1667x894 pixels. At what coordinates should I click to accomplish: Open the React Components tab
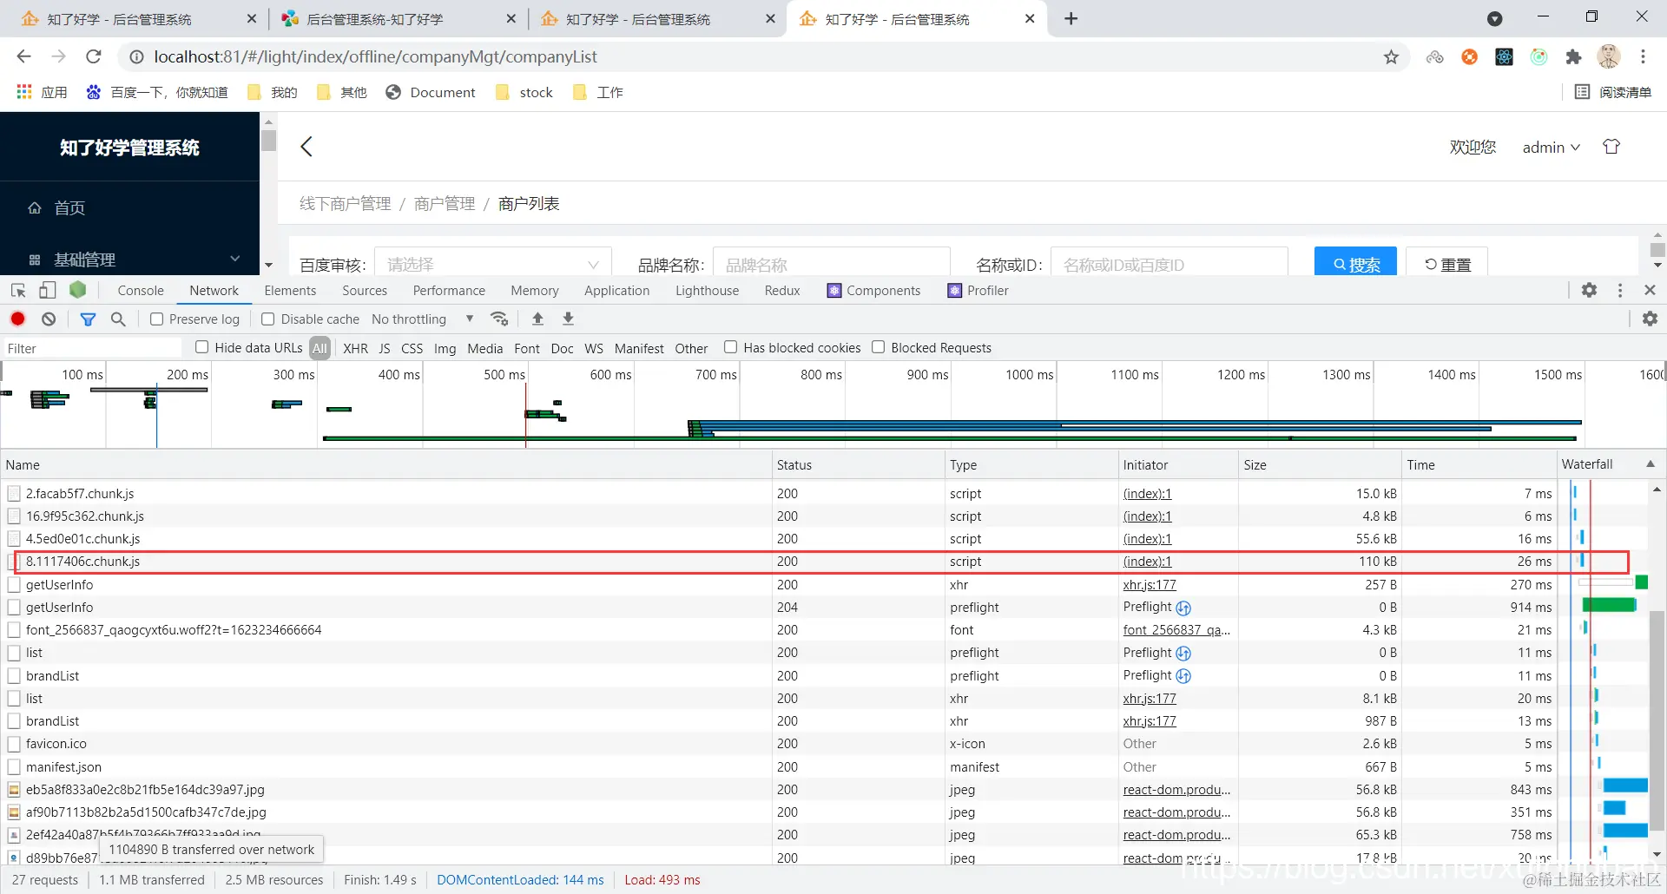point(873,290)
